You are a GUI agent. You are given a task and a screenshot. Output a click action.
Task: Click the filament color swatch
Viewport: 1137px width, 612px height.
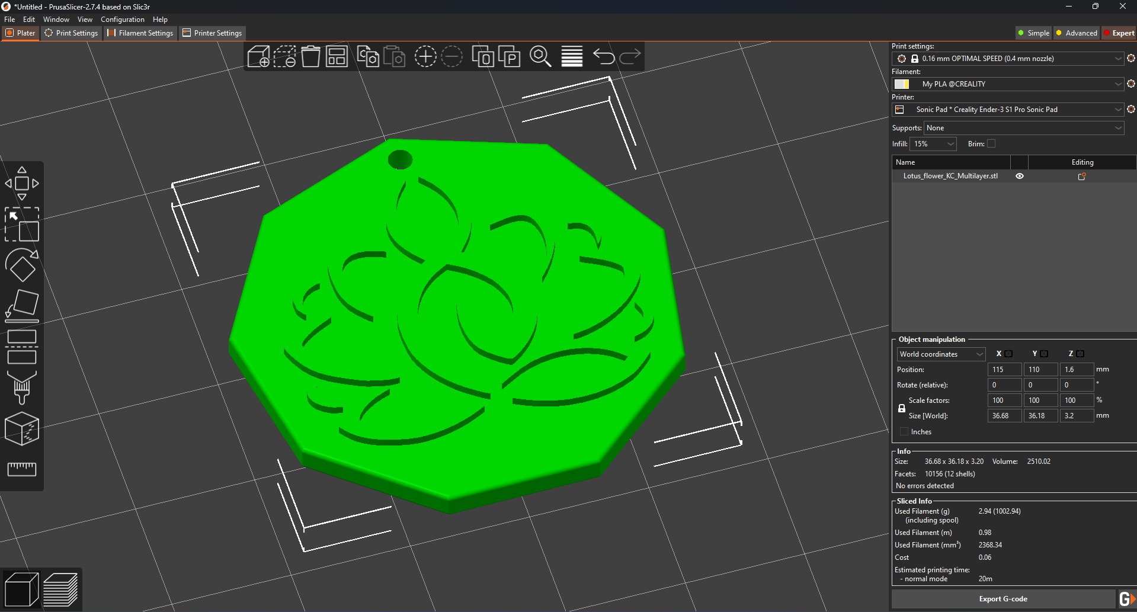902,84
